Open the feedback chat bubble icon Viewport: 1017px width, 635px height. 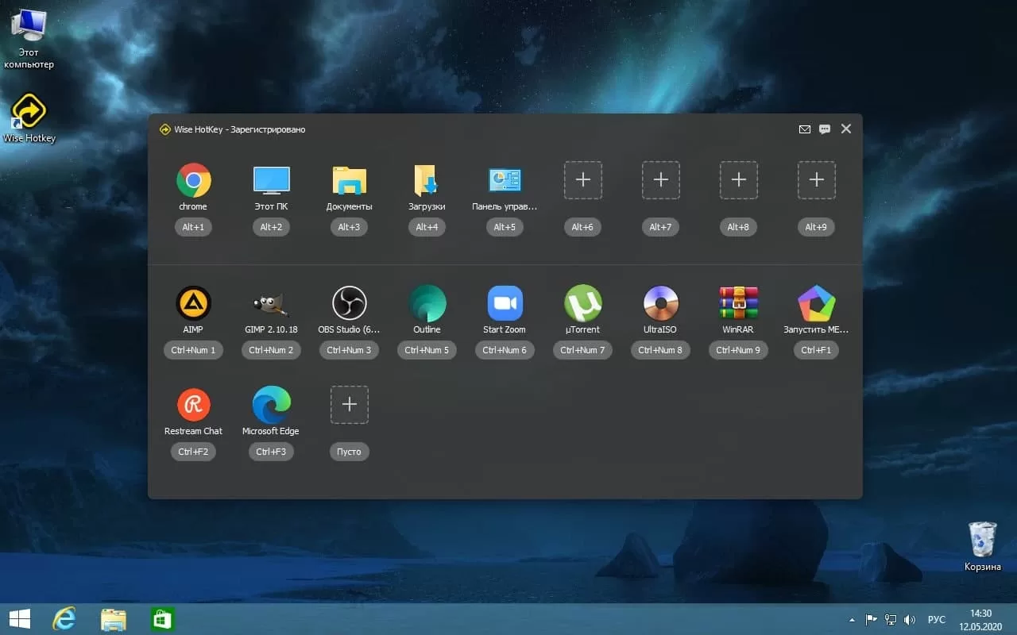[825, 129]
